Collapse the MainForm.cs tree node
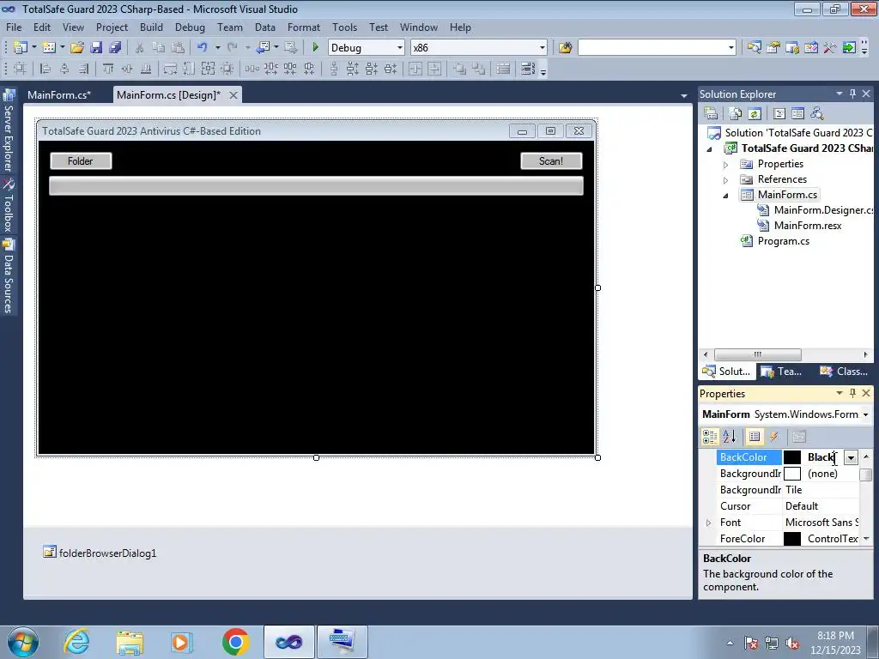Viewport: 879px width, 659px height. click(x=725, y=196)
